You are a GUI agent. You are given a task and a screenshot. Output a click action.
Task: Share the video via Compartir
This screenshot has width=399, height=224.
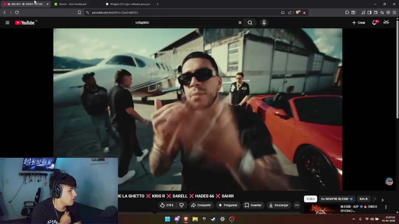coord(201,205)
